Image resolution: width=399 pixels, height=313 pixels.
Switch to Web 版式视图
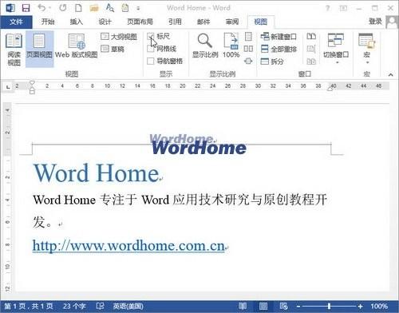(77, 46)
